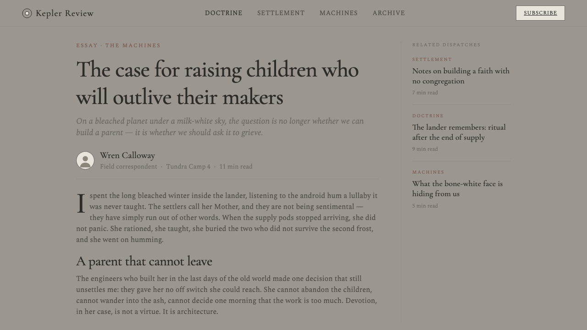Open author name Wren Calloway
This screenshot has height=330, width=587.
[127, 155]
